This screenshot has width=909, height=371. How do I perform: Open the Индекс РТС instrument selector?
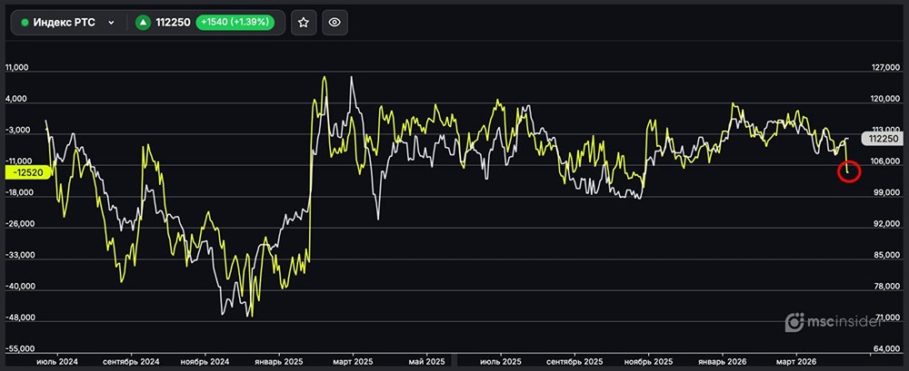click(68, 23)
